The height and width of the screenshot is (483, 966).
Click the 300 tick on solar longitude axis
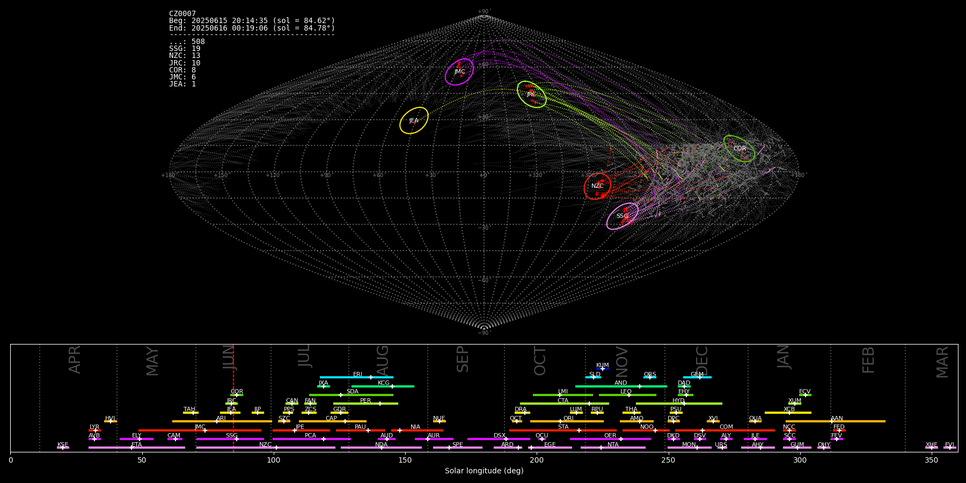pos(800,460)
